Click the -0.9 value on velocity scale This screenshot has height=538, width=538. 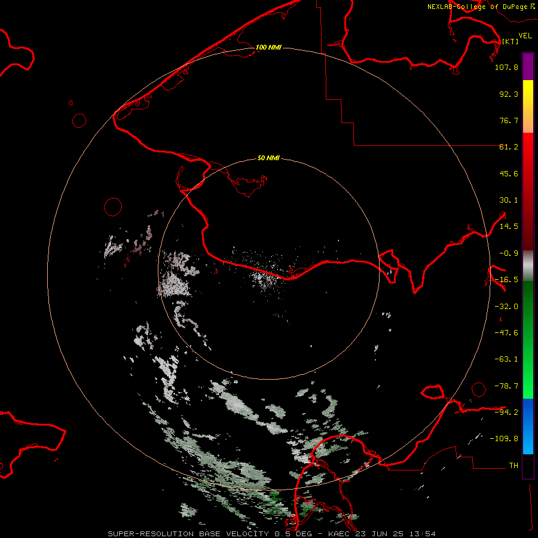(x=509, y=253)
